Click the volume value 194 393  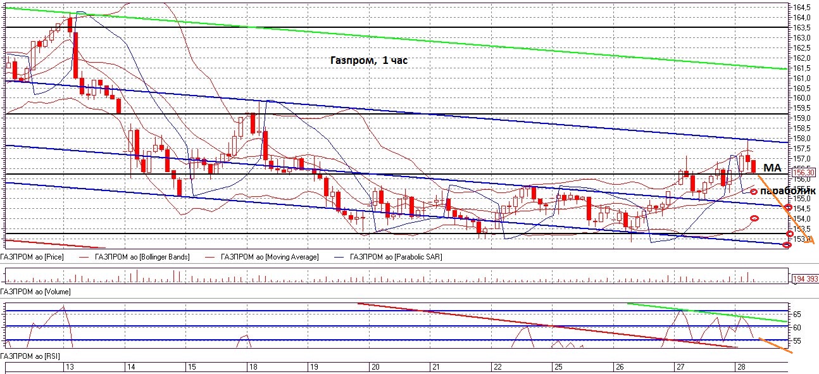(806, 278)
